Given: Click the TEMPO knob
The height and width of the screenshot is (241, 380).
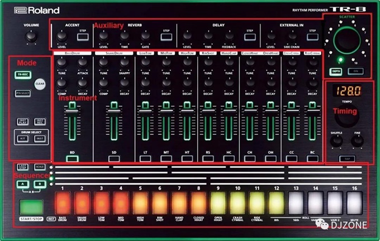Looking at the screenshot, I should (347, 116).
